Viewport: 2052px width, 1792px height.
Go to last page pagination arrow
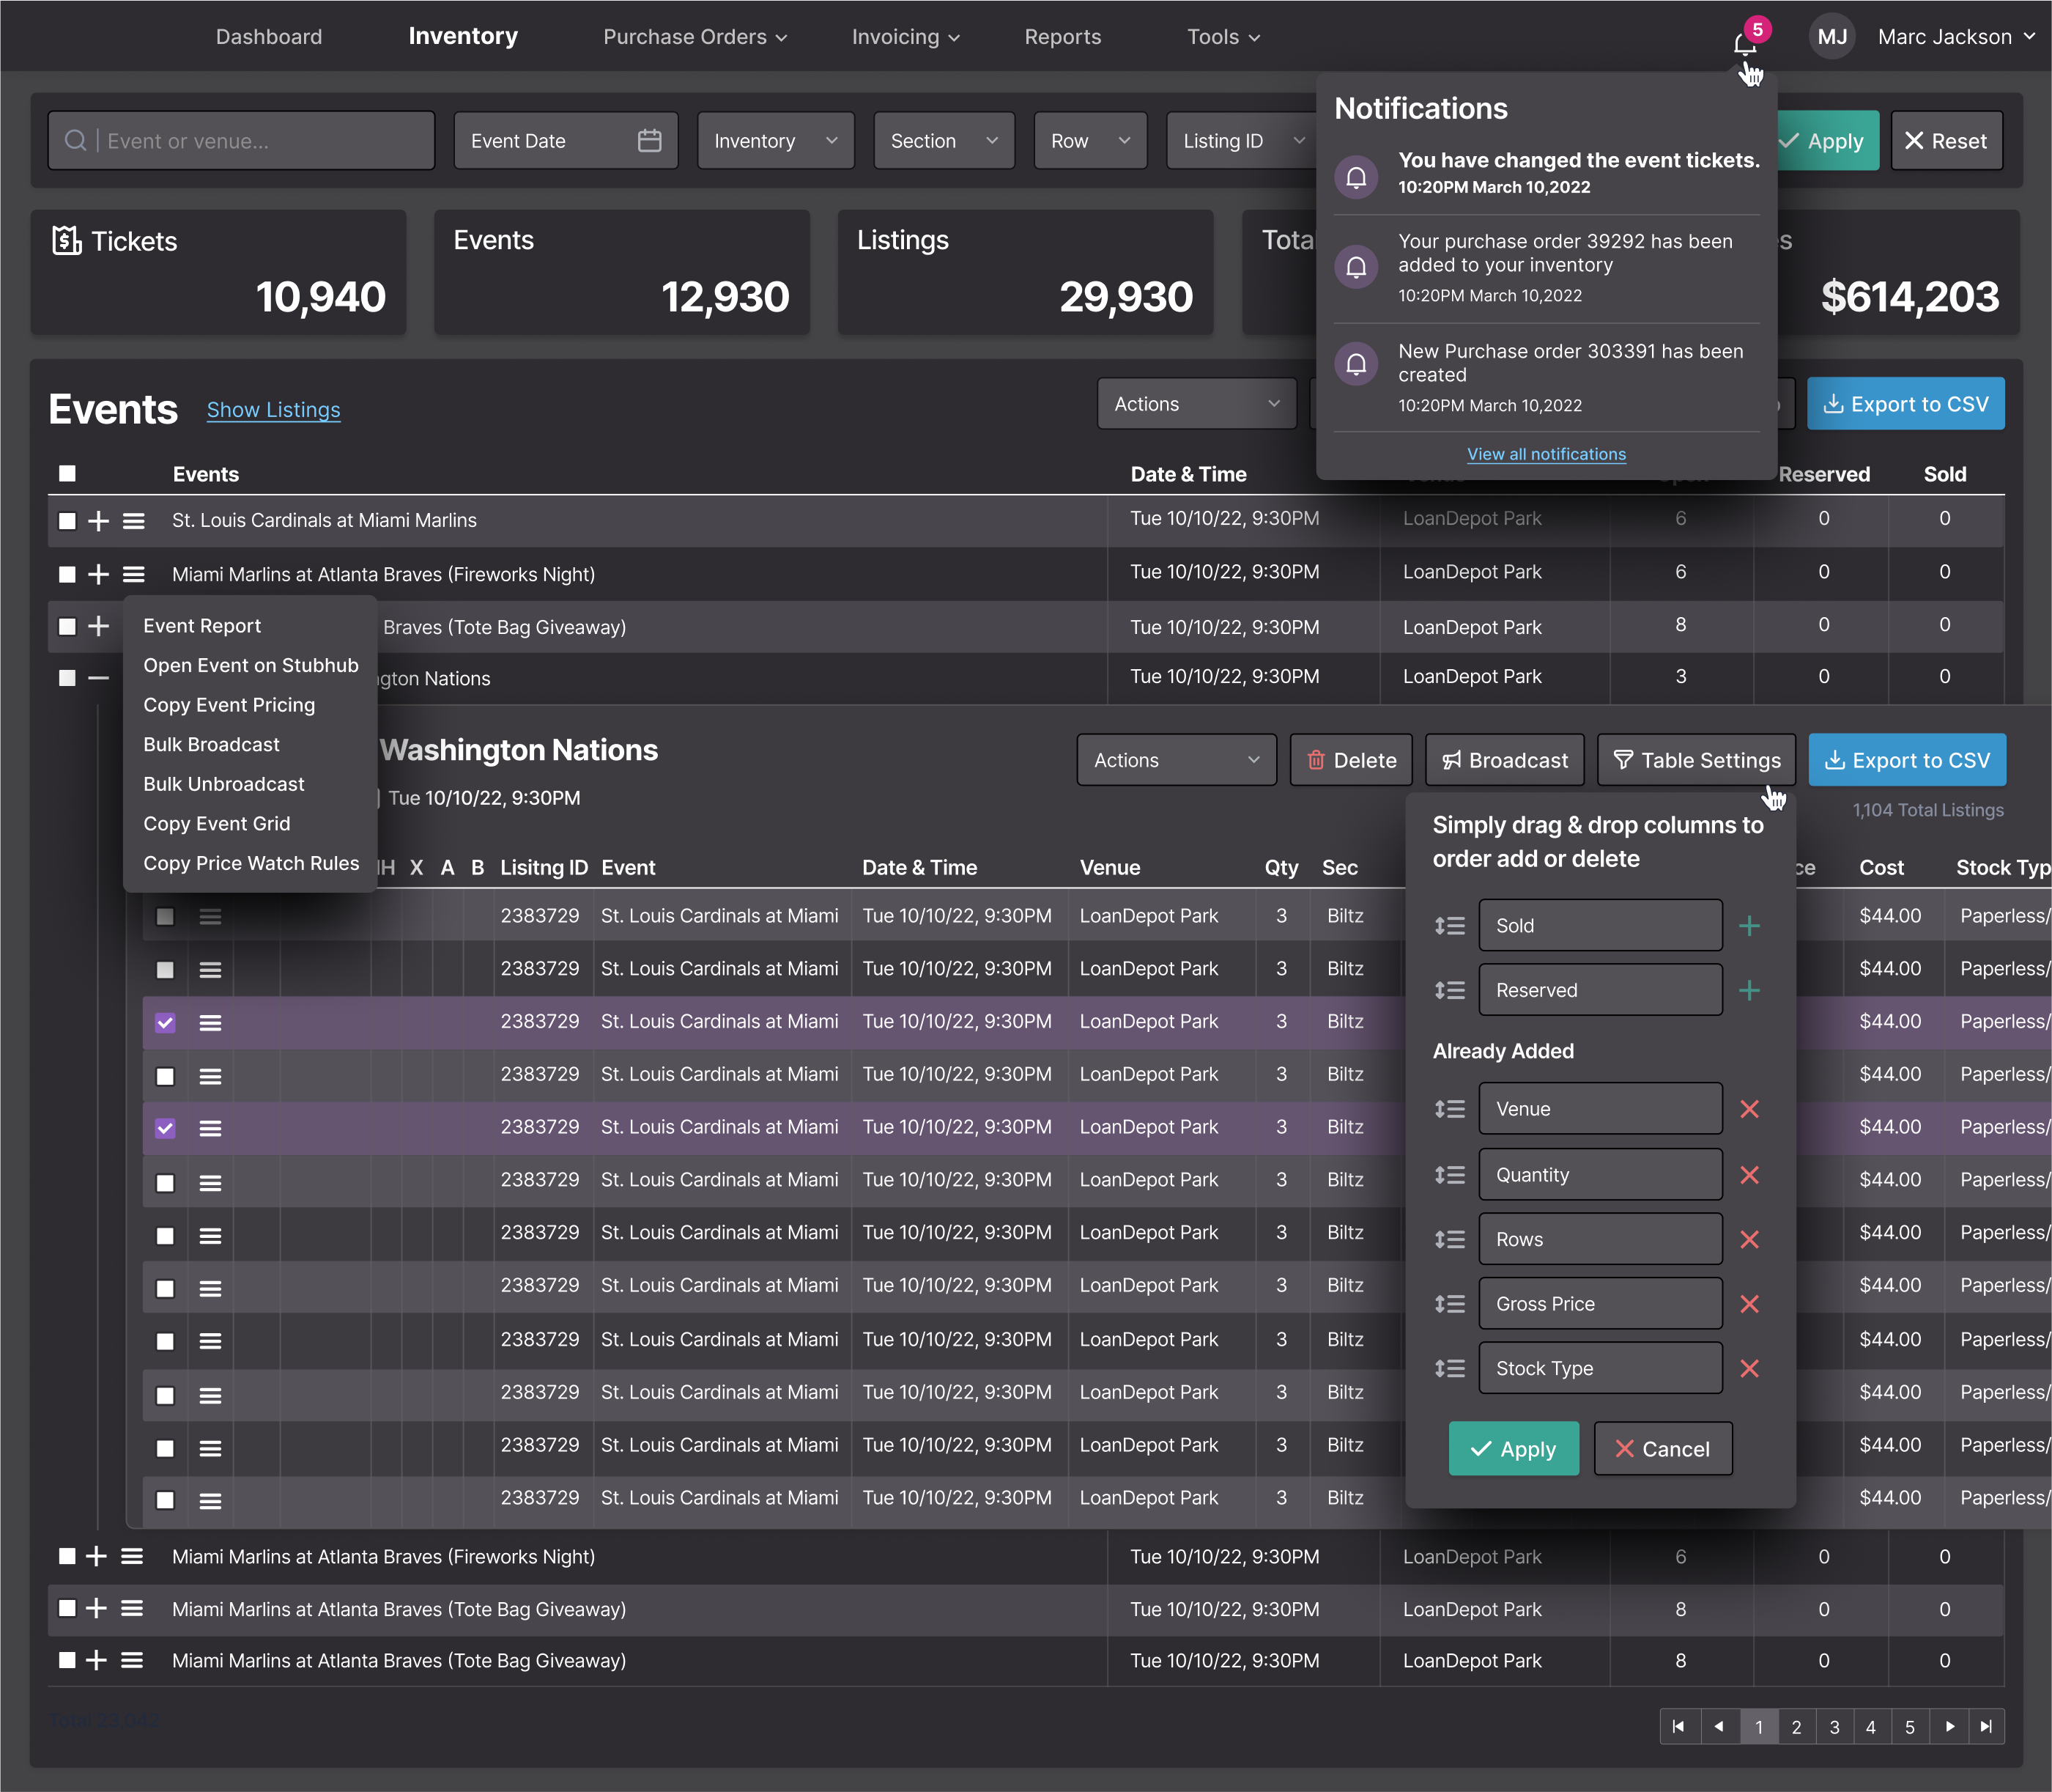pyautogui.click(x=1986, y=1727)
